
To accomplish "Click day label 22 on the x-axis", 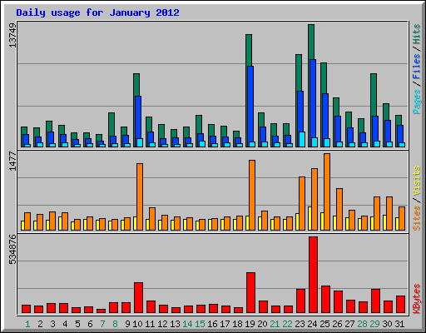I will tap(287, 324).
